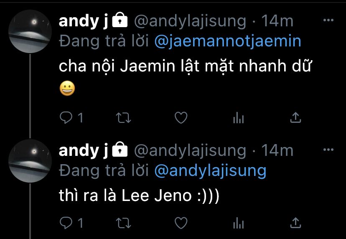This screenshot has width=346, height=239.
Task: View analytics of Lee Jeno tweet
Action: click(x=239, y=223)
